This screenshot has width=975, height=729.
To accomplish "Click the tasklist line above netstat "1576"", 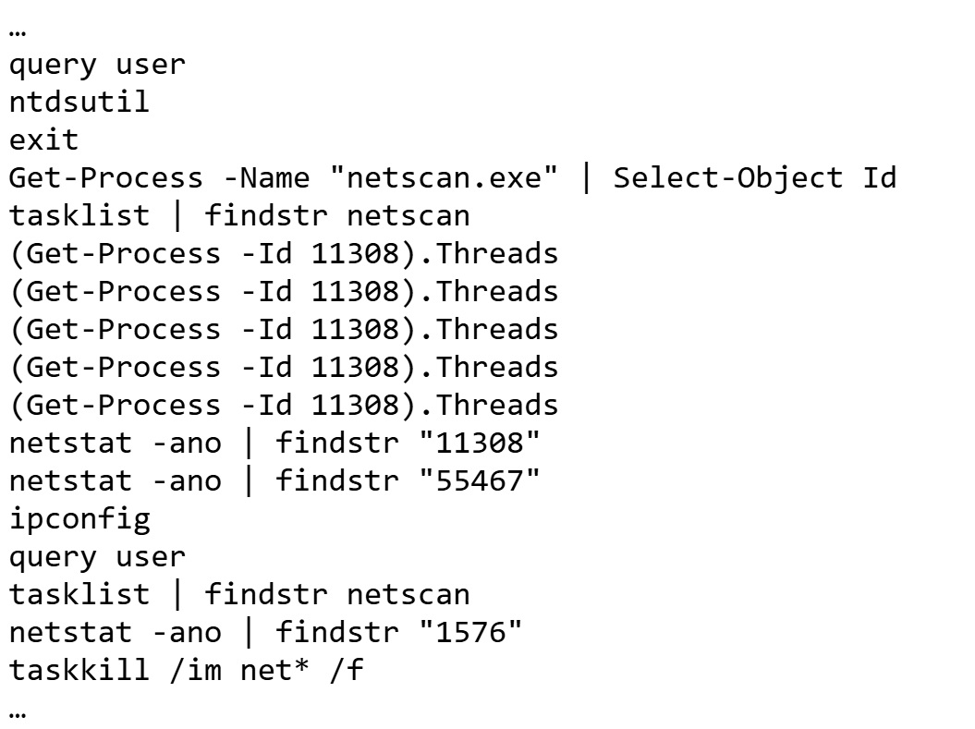I will (x=239, y=594).
